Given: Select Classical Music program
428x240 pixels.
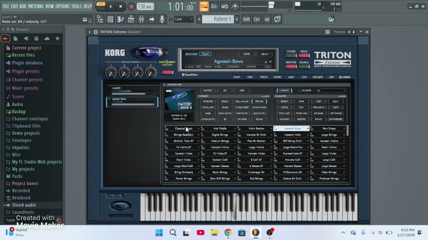Looking at the screenshot, I should coord(183,129).
